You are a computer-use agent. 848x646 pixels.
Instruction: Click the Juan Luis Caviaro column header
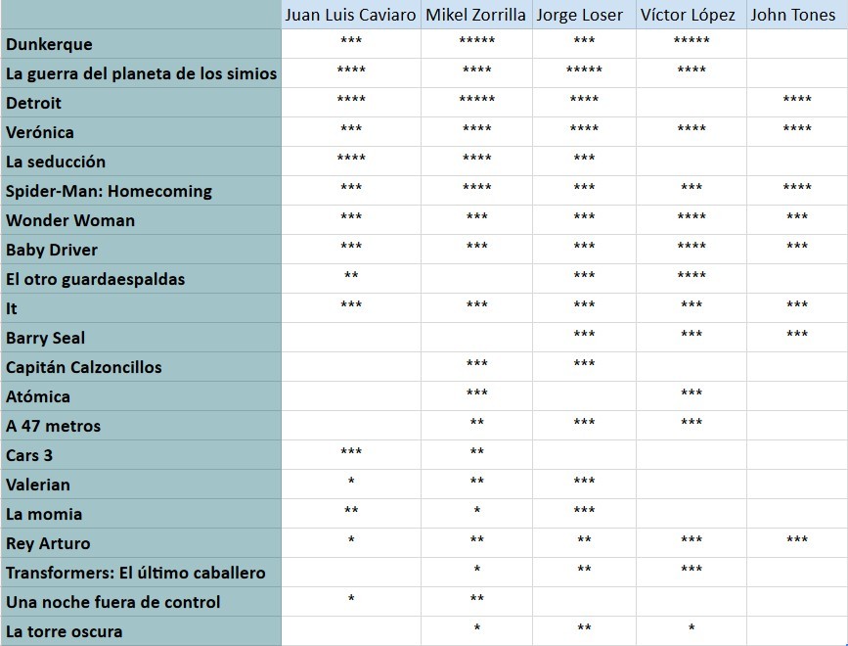click(350, 15)
